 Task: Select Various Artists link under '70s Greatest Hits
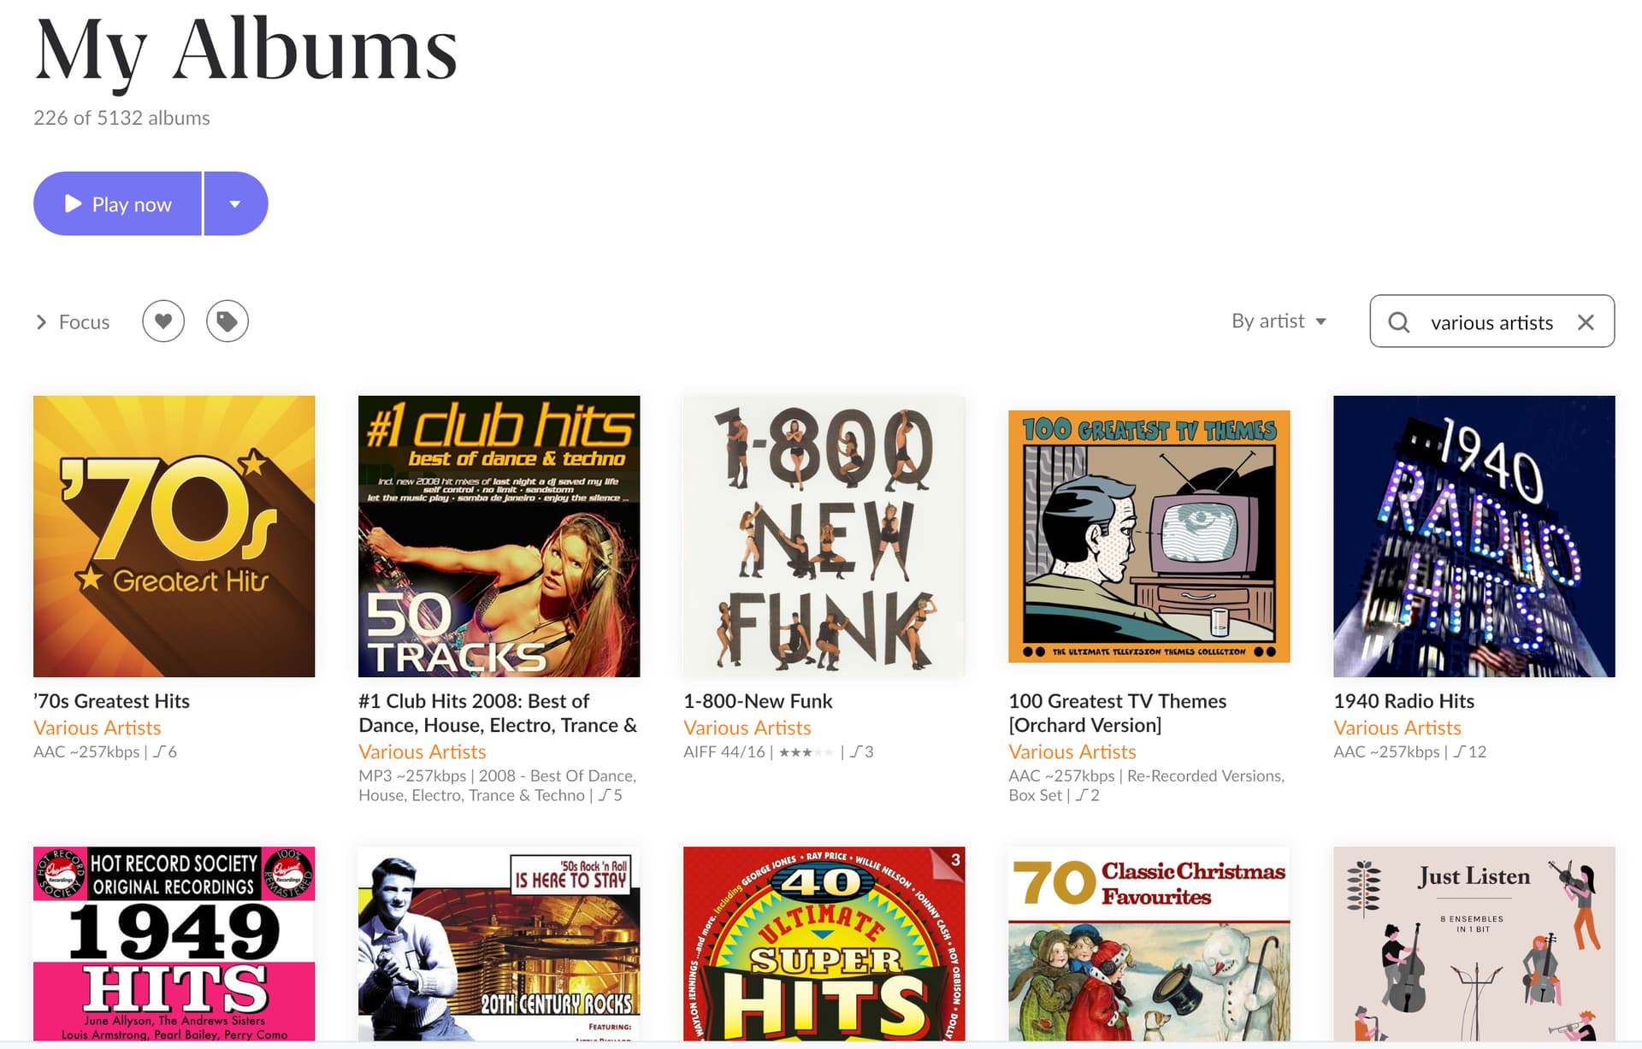coord(97,728)
